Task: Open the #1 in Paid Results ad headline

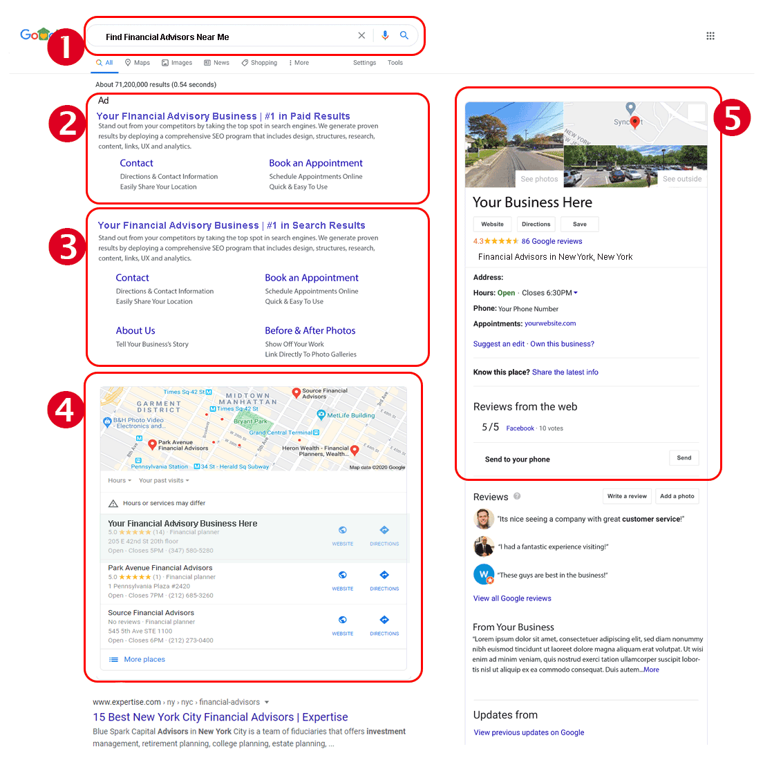Action: tap(223, 116)
